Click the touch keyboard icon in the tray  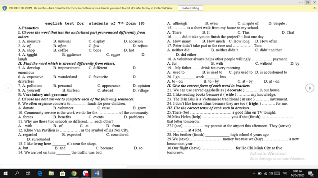coord(277,173)
